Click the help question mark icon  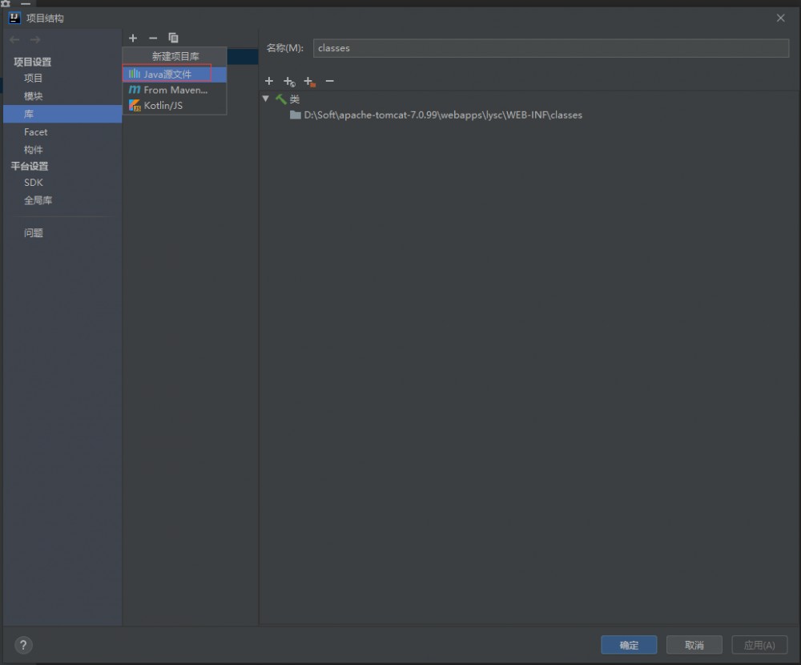(x=23, y=645)
